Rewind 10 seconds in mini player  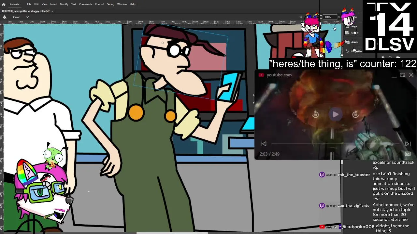click(x=315, y=114)
